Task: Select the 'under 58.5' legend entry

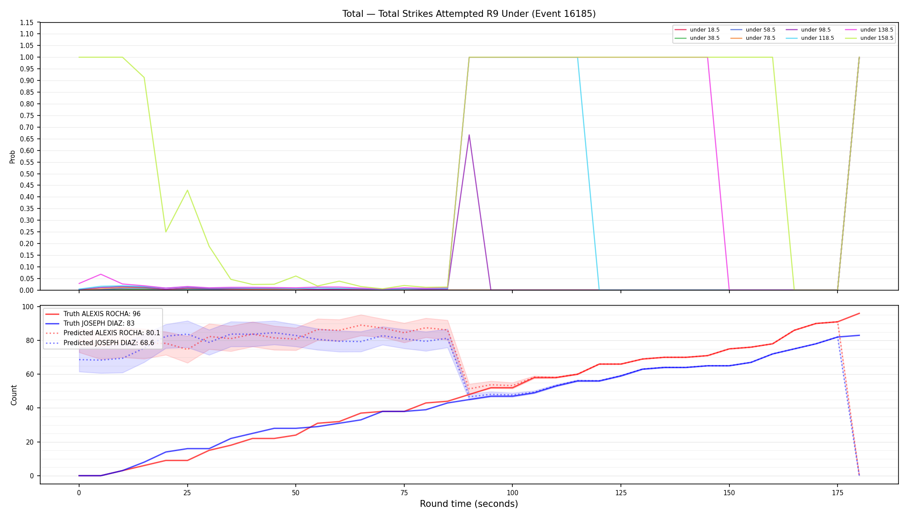Action: [x=753, y=30]
